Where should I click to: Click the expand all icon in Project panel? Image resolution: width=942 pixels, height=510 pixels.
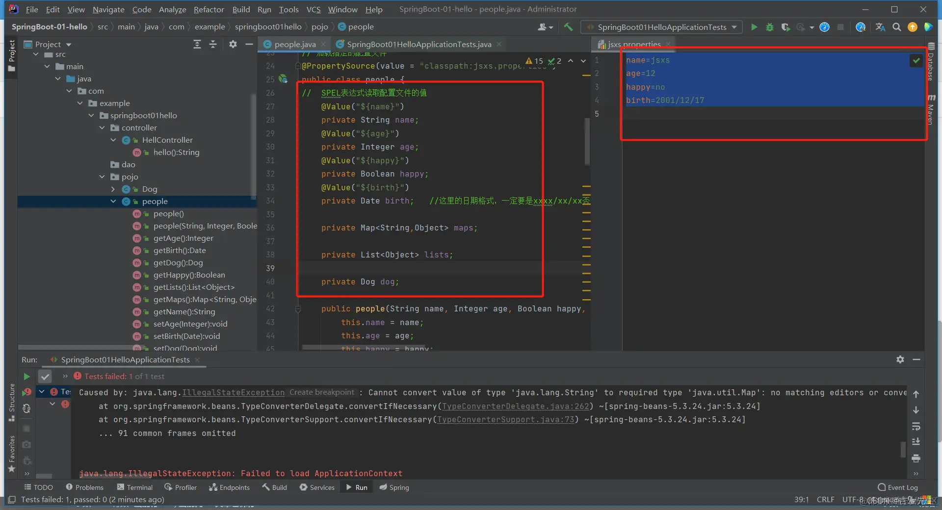[197, 45]
